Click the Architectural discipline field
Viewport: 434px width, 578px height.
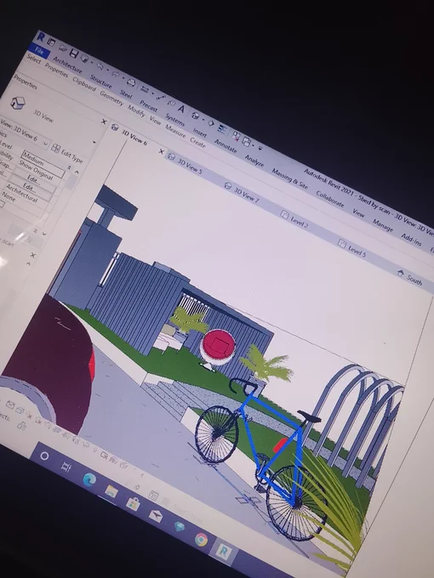(x=23, y=193)
